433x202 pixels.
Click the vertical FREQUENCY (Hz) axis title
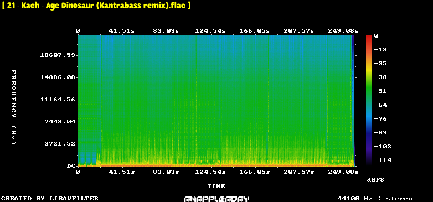pyautogui.click(x=13, y=107)
